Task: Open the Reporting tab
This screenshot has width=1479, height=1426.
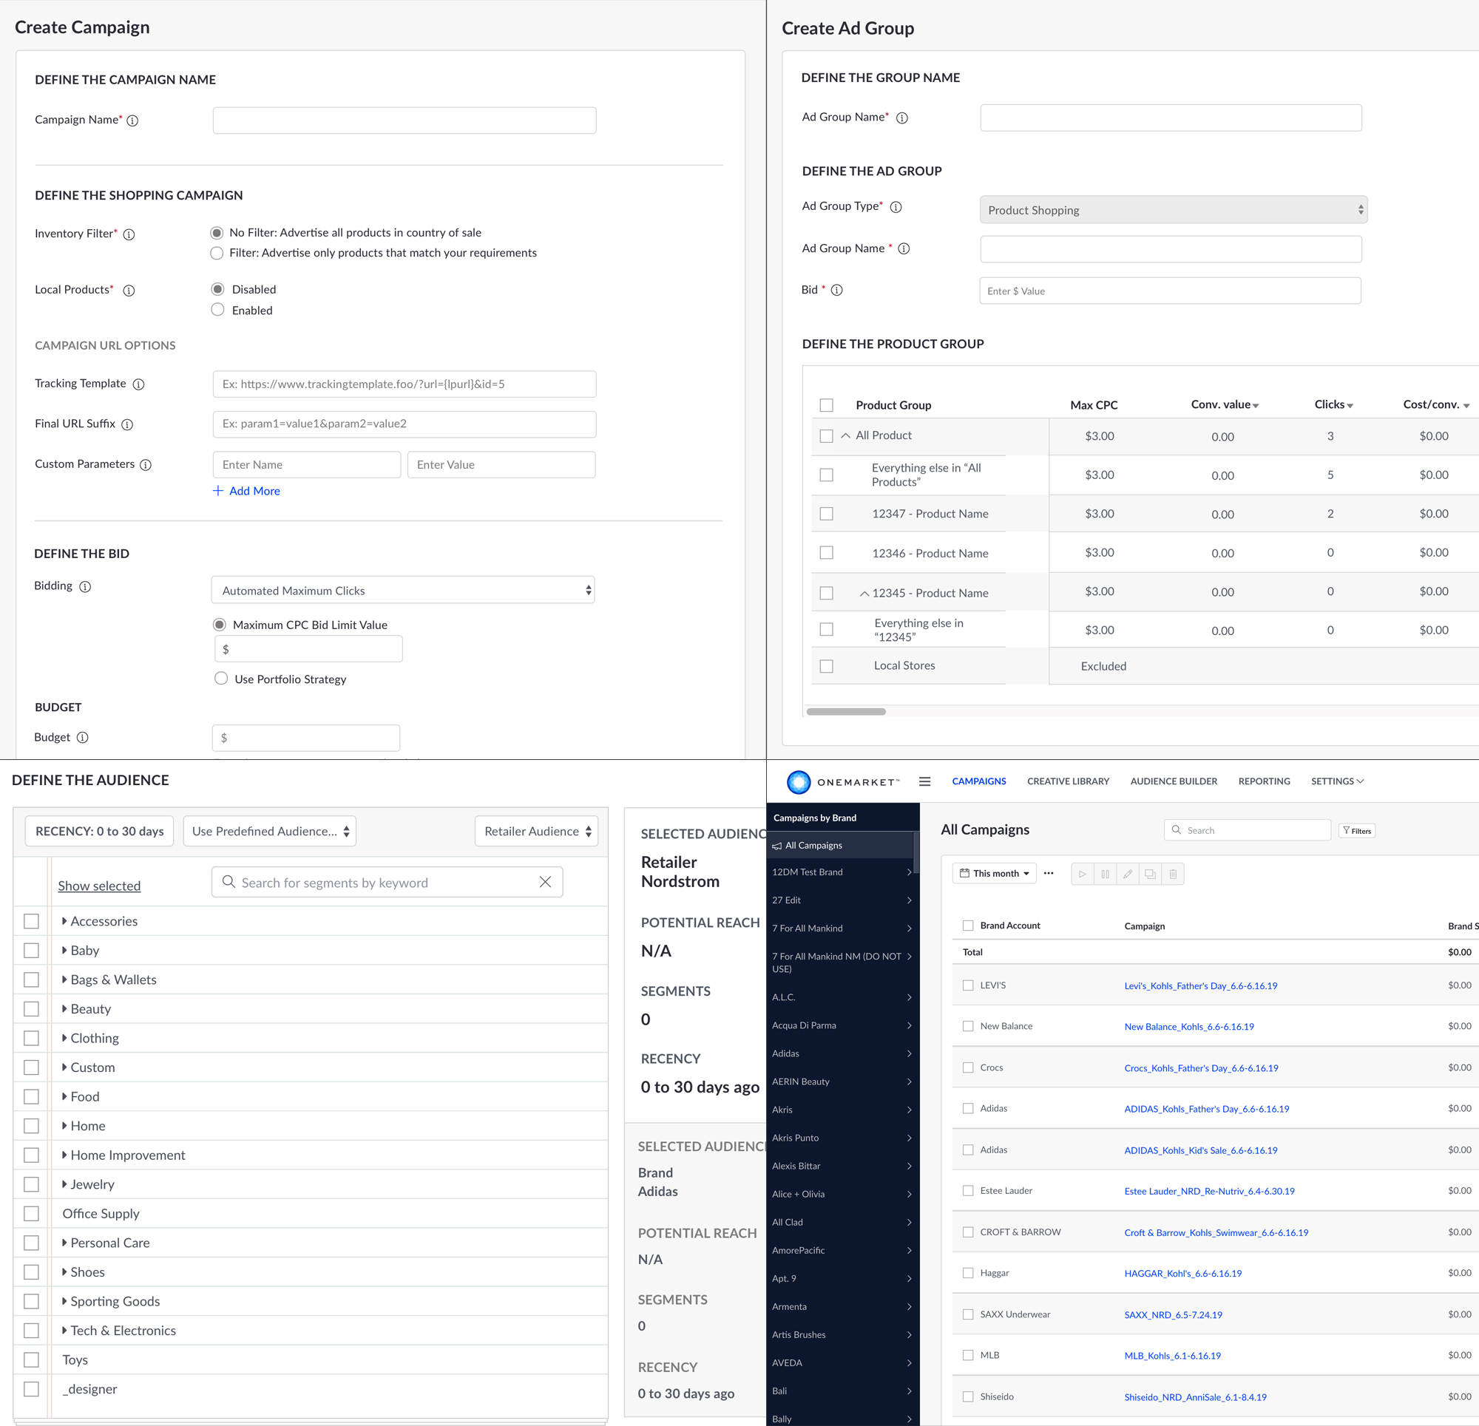Action: click(1264, 781)
